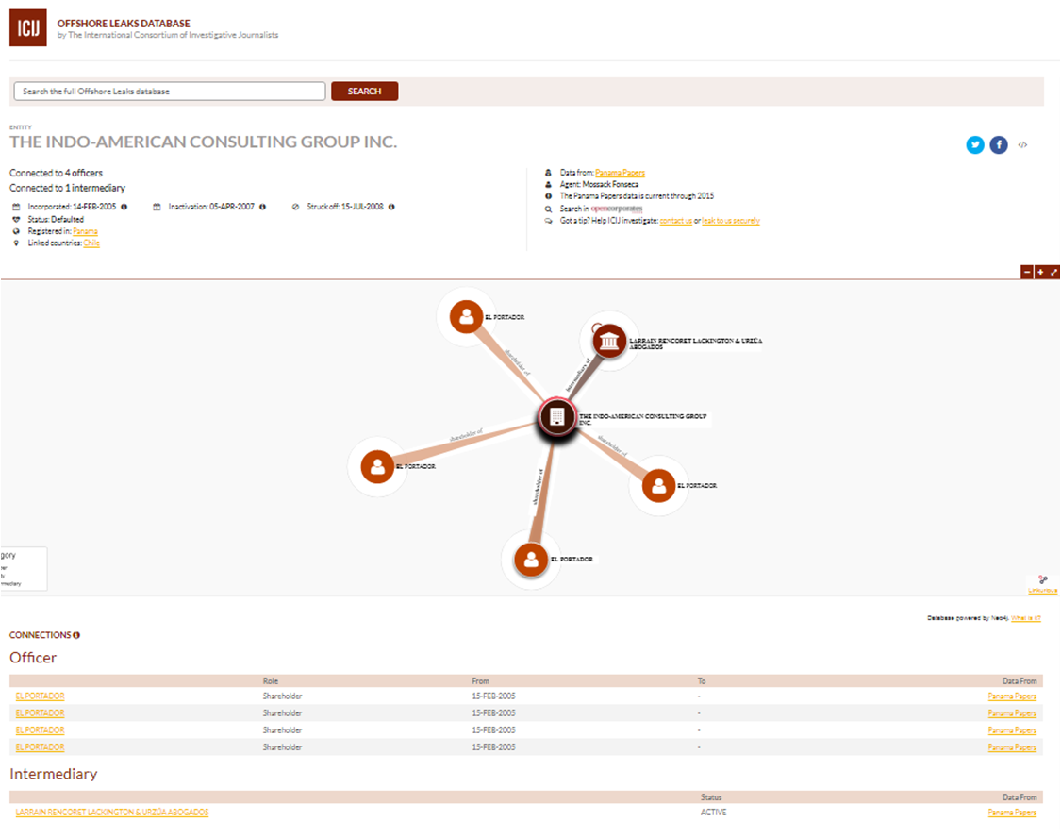Follow the 'leak to us securely' link
This screenshot has width=1061, height=838.
[731, 221]
